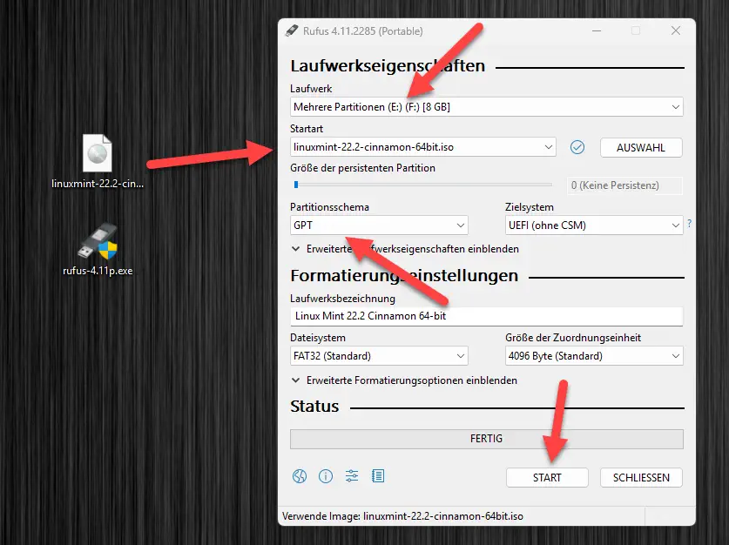This screenshot has width=729, height=545.
Task: Click the Laufwerksbezeichnung text field
Action: (x=486, y=316)
